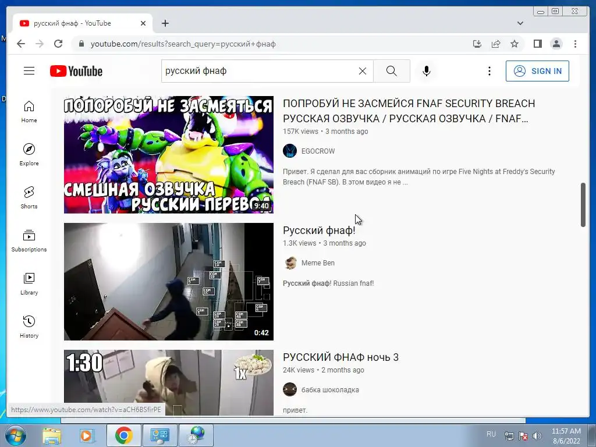Select the русский фнаф - YouTube tab

pos(83,23)
